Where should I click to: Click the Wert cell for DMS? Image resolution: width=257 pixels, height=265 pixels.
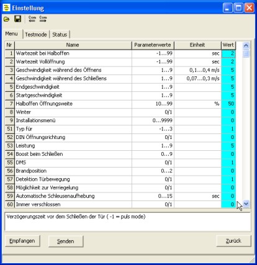pos(228,163)
